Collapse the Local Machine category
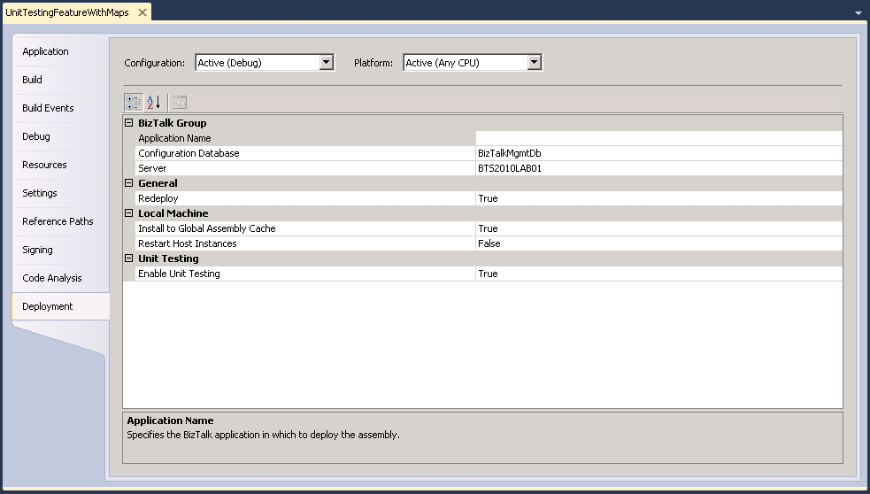The image size is (870, 494). coord(128,213)
